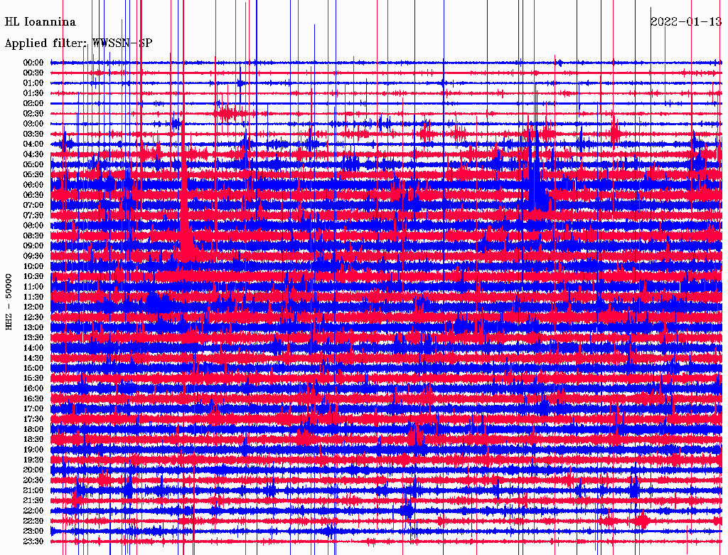This screenshot has width=728, height=555.
Task: Select the 16:30 time label
Action: click(33, 399)
